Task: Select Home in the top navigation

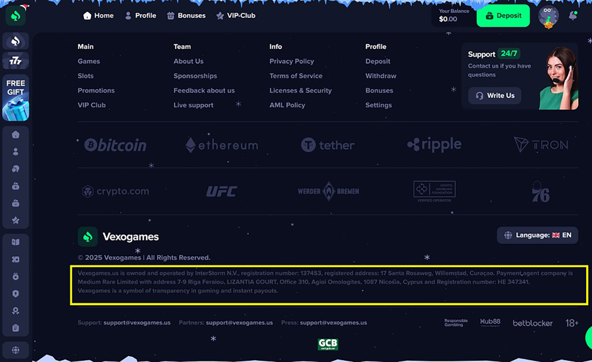Action: pos(99,16)
